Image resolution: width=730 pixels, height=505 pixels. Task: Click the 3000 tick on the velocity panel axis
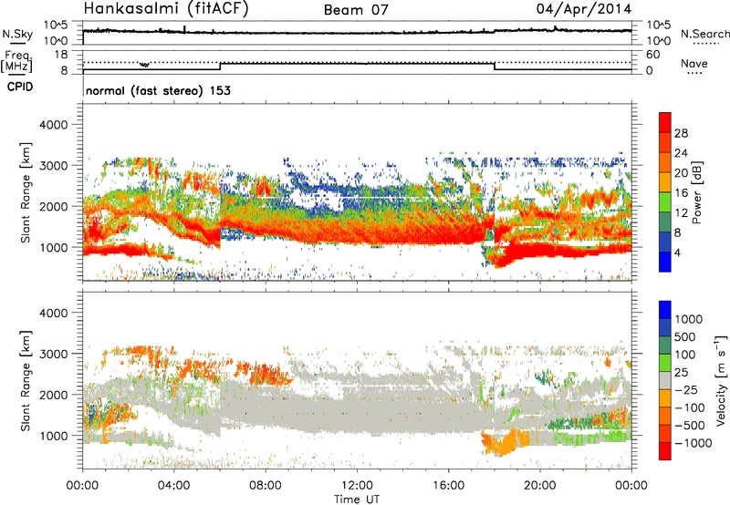tap(54, 354)
